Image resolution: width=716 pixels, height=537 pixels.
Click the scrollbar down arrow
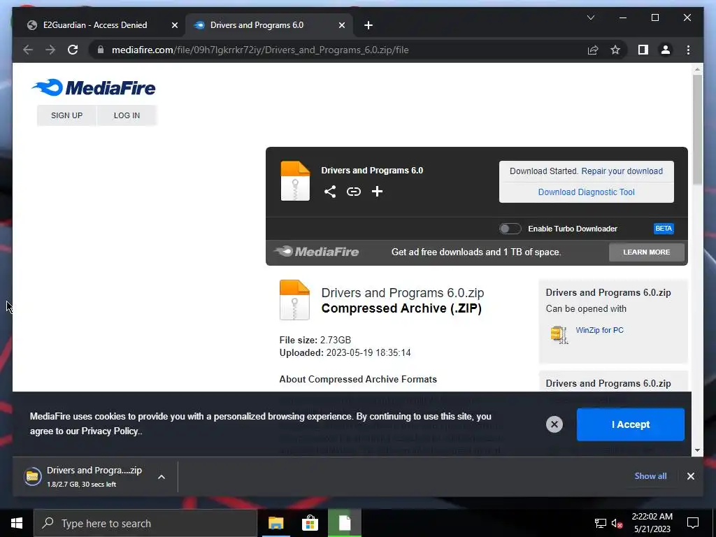tap(697, 450)
